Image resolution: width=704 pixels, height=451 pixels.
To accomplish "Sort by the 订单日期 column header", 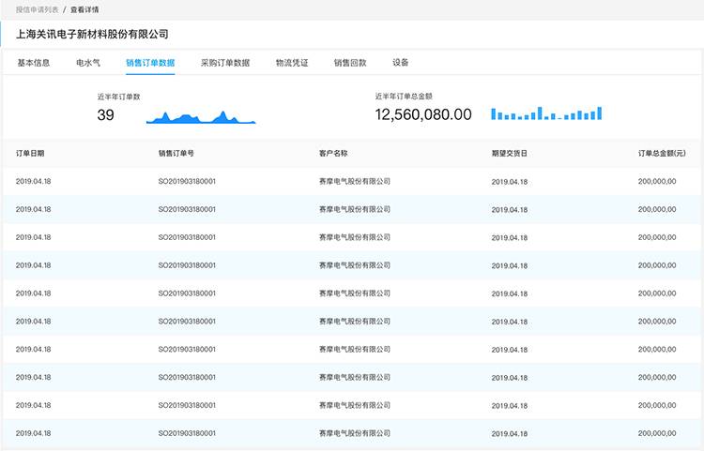I will (30, 153).
